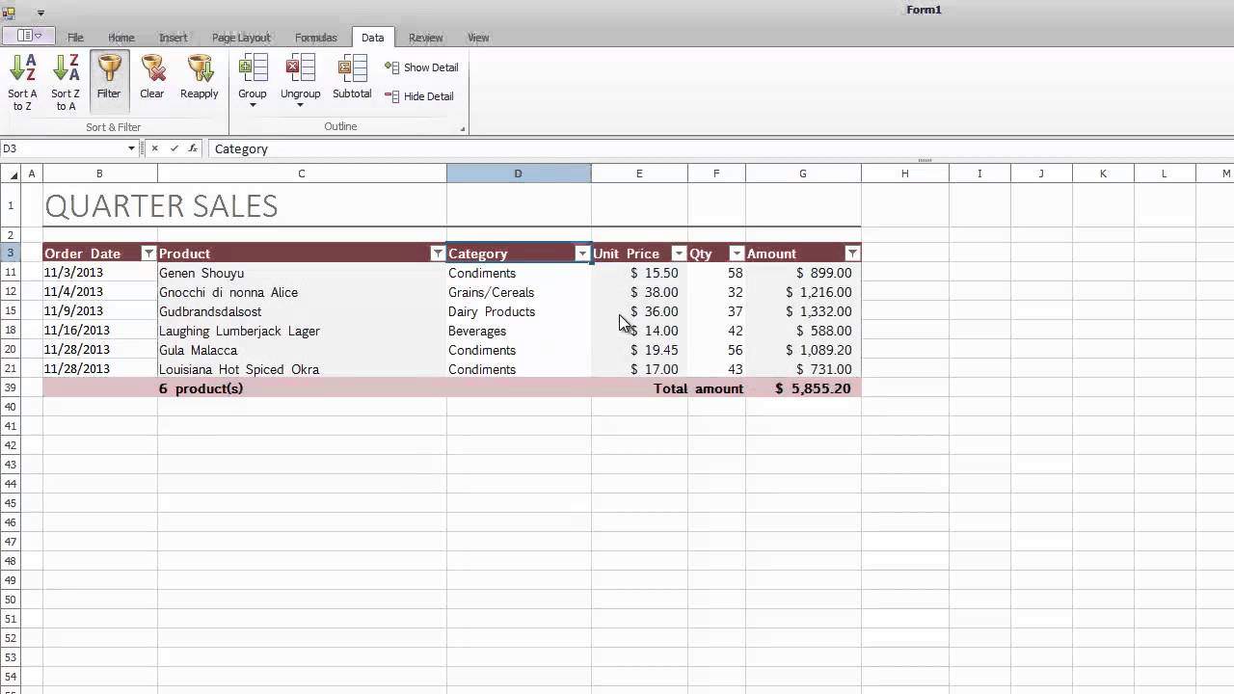Switch to the Review tab
Image resolution: width=1234 pixels, height=694 pixels.
click(426, 38)
